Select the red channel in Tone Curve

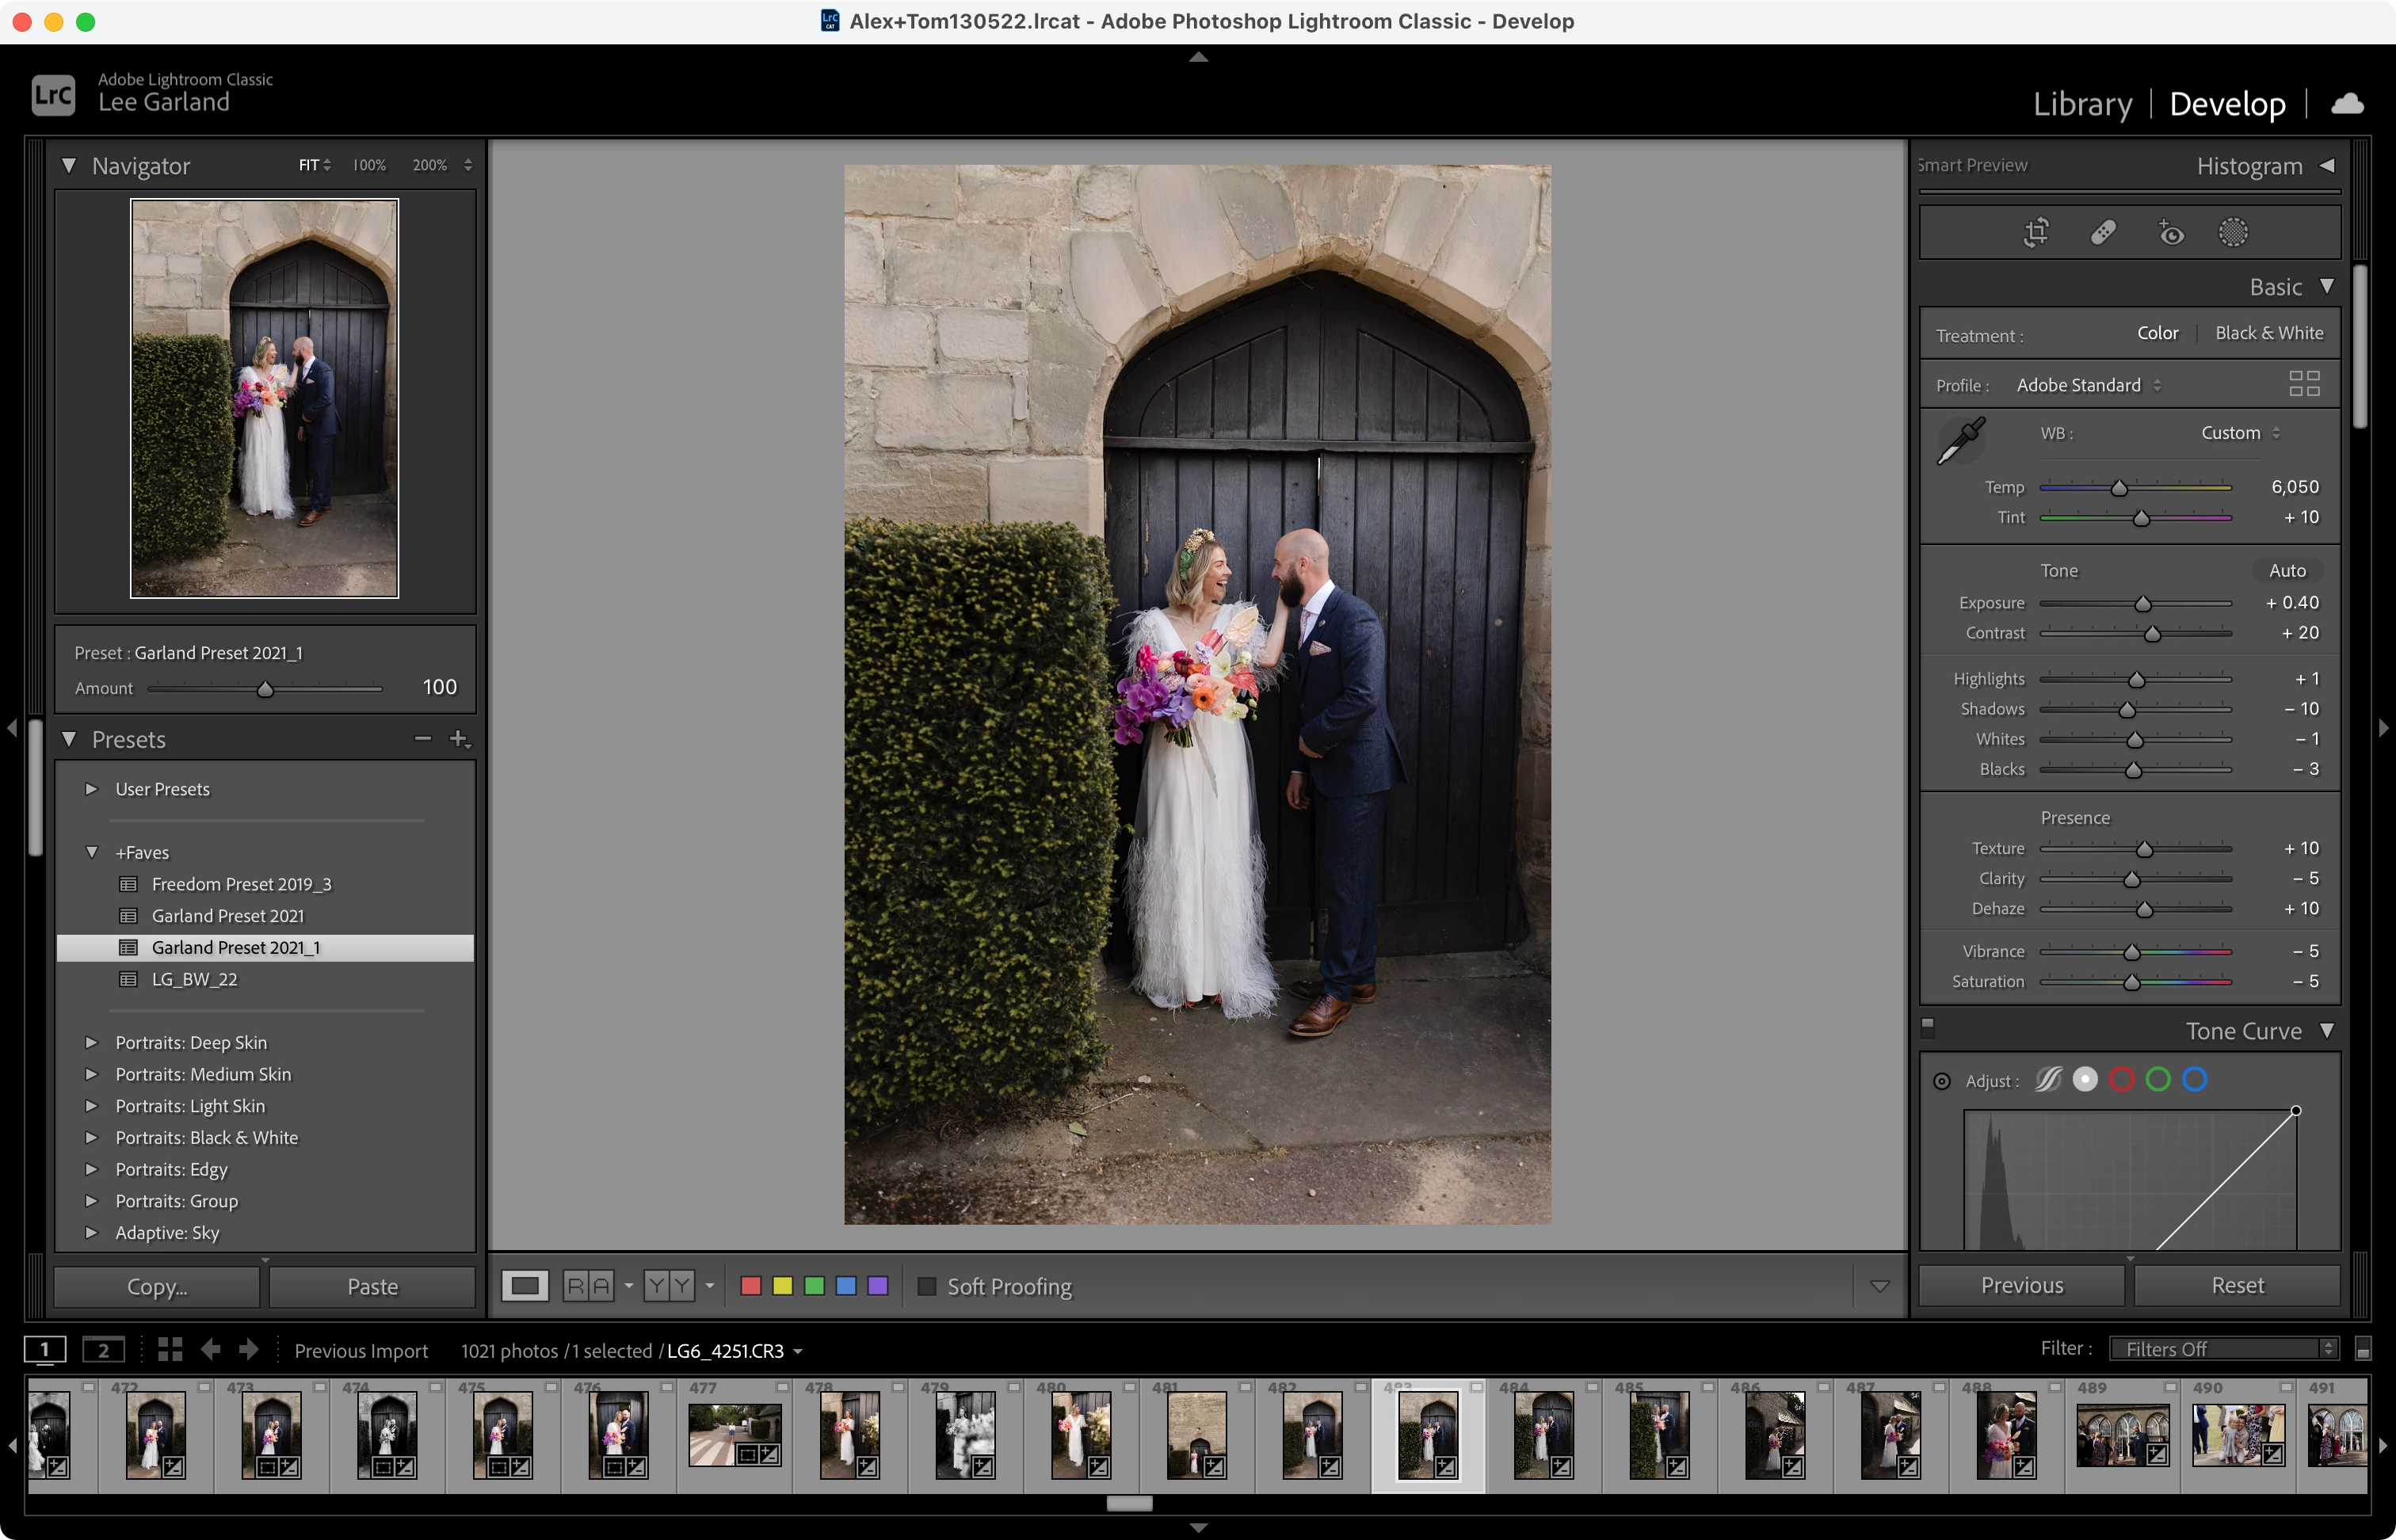pos(2121,1080)
